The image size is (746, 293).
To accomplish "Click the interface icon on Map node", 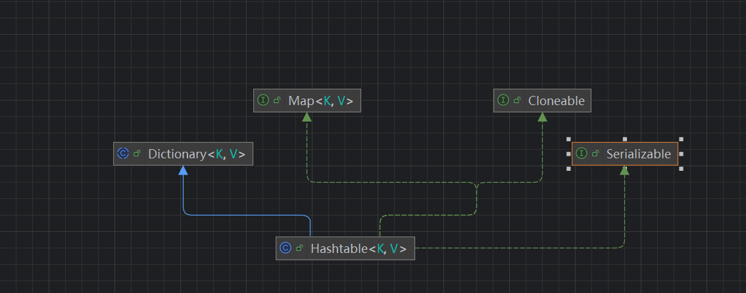I will (x=264, y=101).
